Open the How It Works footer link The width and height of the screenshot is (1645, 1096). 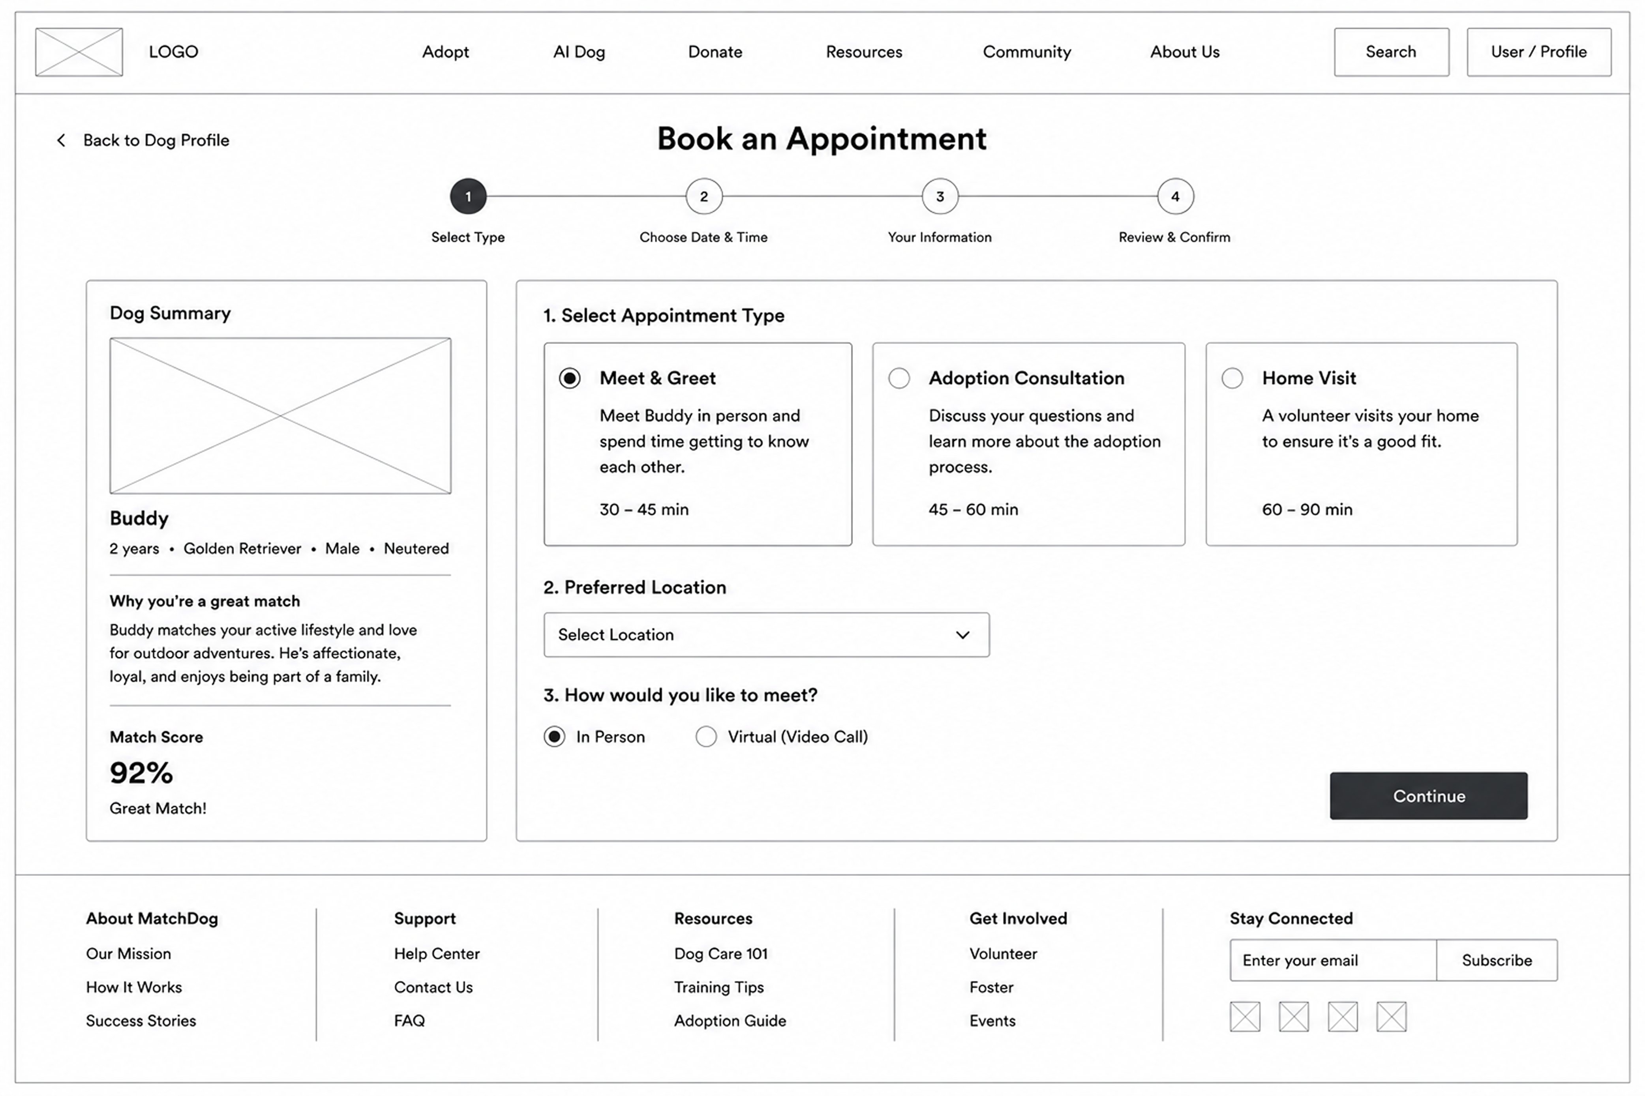click(x=134, y=988)
